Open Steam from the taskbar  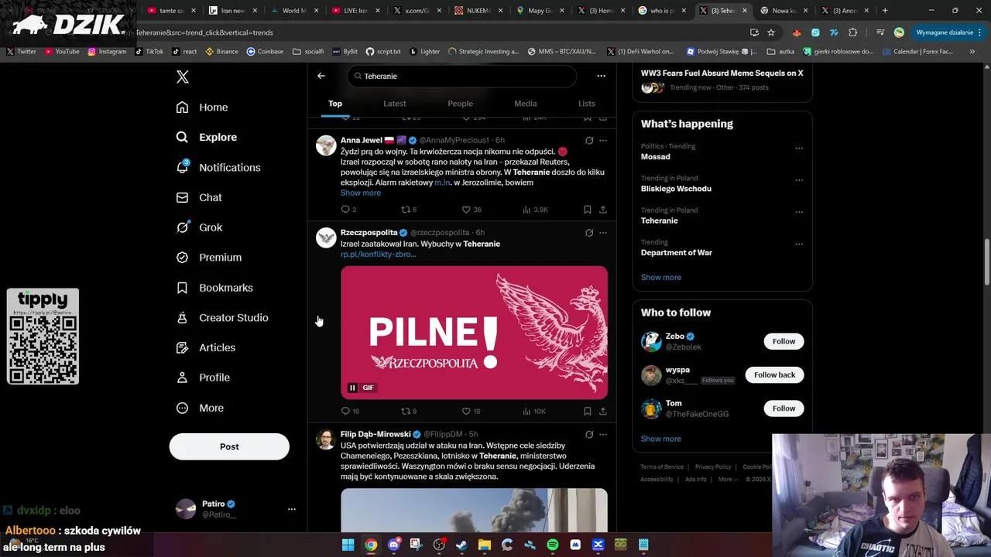click(461, 545)
